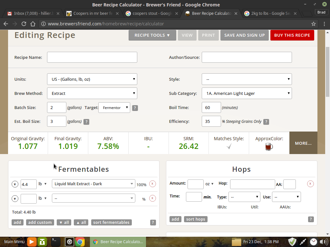
Task: Click the page vertical scrollbar
Action: pyautogui.click(x=327, y=71)
